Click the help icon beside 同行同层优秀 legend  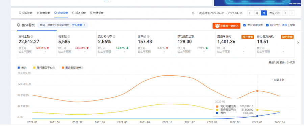82,68
